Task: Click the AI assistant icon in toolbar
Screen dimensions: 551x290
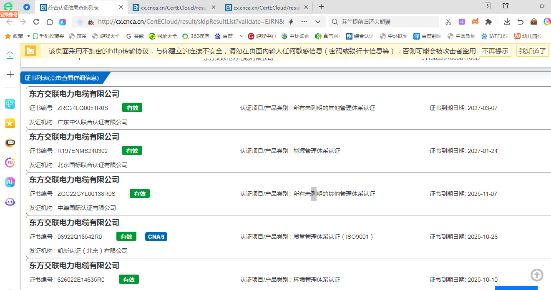Action: pyautogui.click(x=63, y=22)
